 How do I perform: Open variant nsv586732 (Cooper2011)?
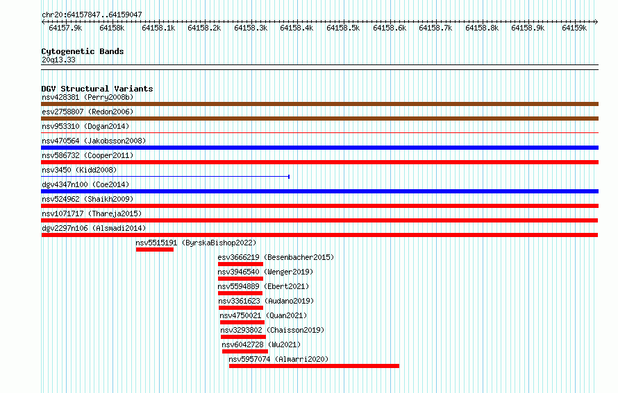pos(87,155)
